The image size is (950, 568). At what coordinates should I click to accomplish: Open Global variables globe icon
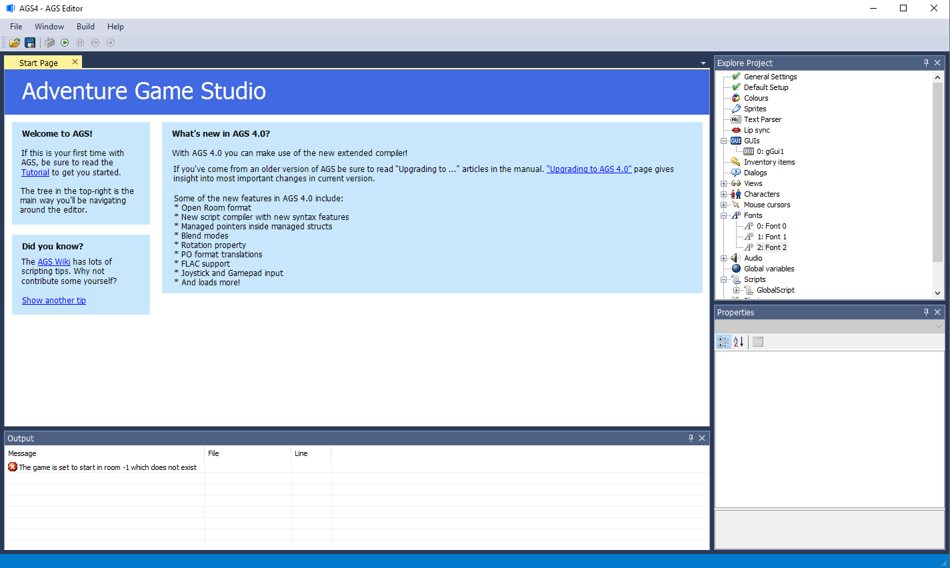click(x=736, y=269)
